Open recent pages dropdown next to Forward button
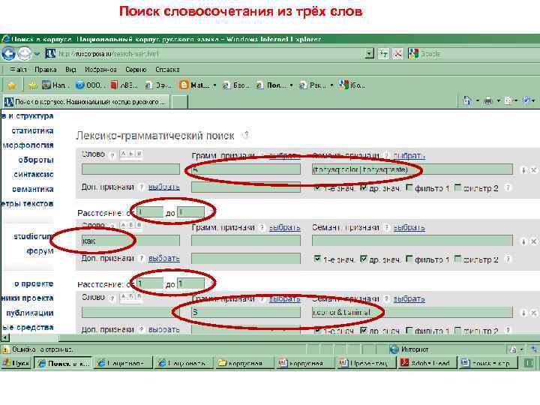 pos(37,54)
